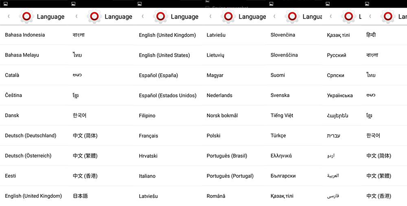Tap the back chevron in the first Language header
The width and height of the screenshot is (407, 206).
[x=9, y=17]
